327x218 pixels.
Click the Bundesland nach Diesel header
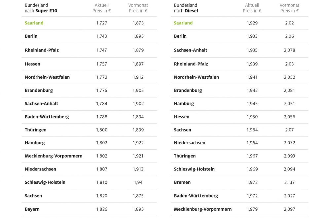[186, 8]
